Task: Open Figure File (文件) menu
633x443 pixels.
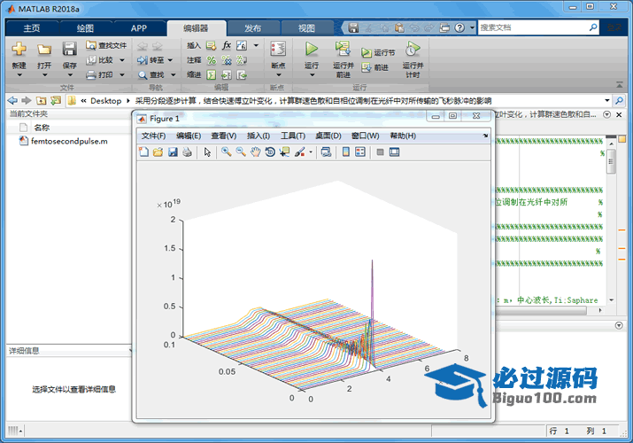Action: (153, 136)
